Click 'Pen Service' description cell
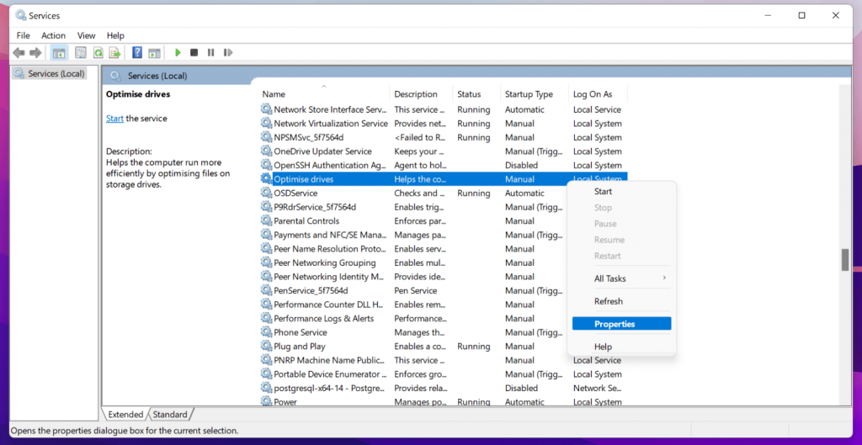 click(x=416, y=290)
